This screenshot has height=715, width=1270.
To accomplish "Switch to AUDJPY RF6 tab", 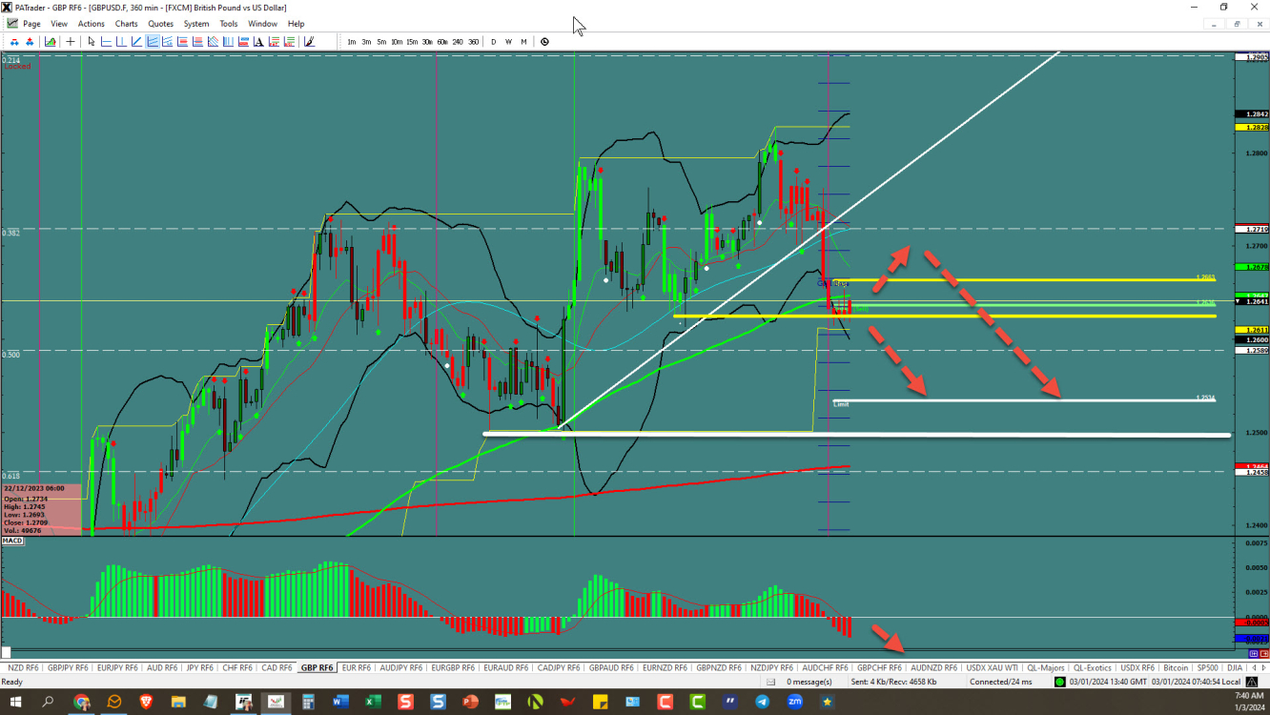I will [x=400, y=667].
